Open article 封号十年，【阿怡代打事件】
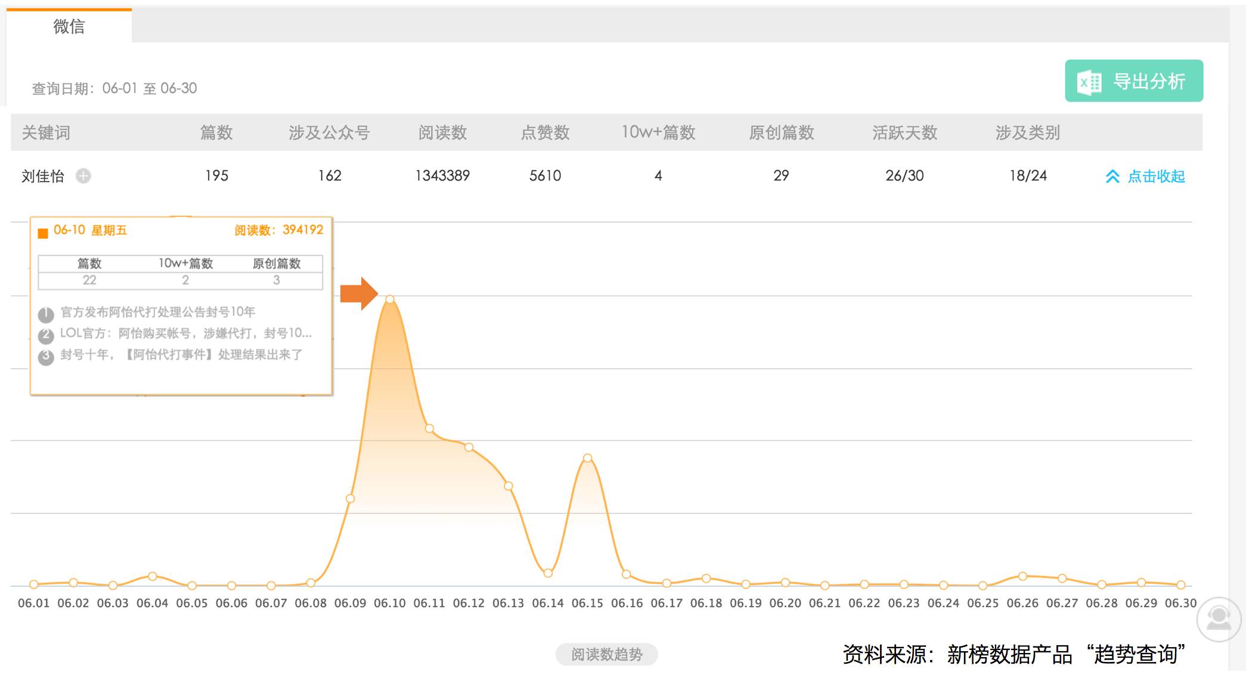Viewport: 1246px width, 678px height. coord(182,355)
